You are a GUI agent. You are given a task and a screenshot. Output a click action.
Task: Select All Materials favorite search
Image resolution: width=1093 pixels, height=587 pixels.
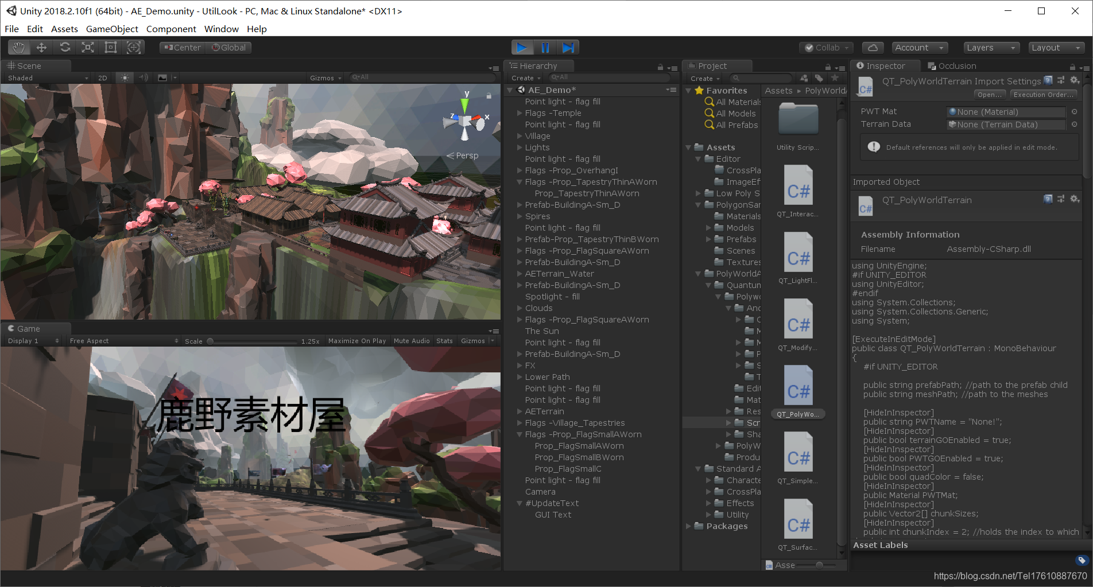point(733,102)
